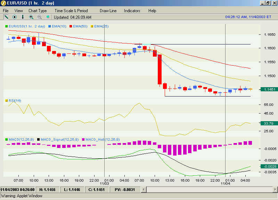Viewport: 278px width, 200px height.
Task: Click the MACD(12,26,9) indicator label
Action: tap(21, 140)
